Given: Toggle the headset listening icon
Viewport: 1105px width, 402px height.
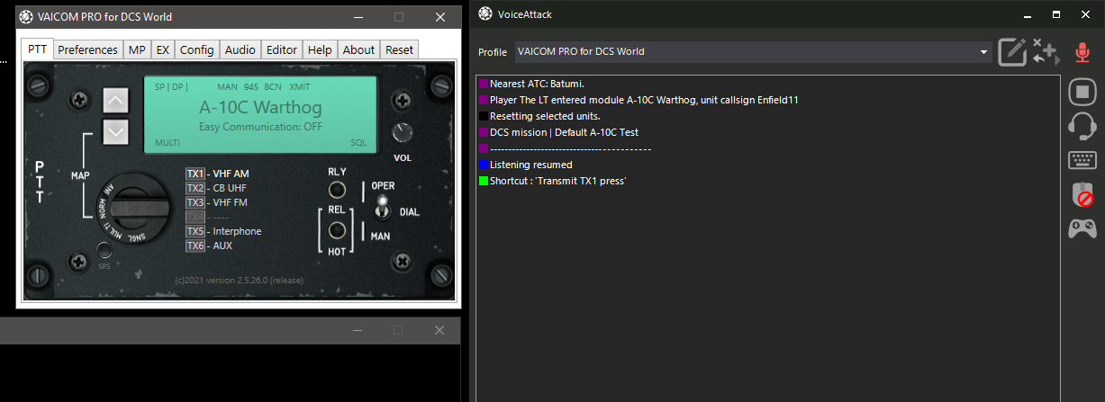Looking at the screenshot, I should pos(1082,126).
